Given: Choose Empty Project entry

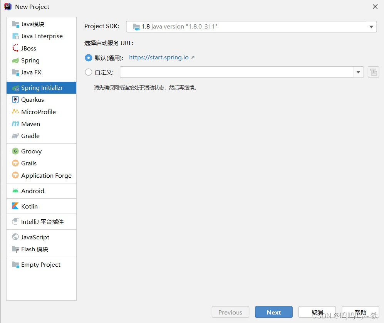Looking at the screenshot, I should (41, 265).
